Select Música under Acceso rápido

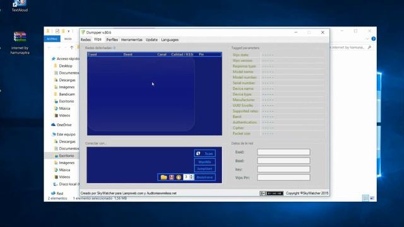(x=62, y=108)
